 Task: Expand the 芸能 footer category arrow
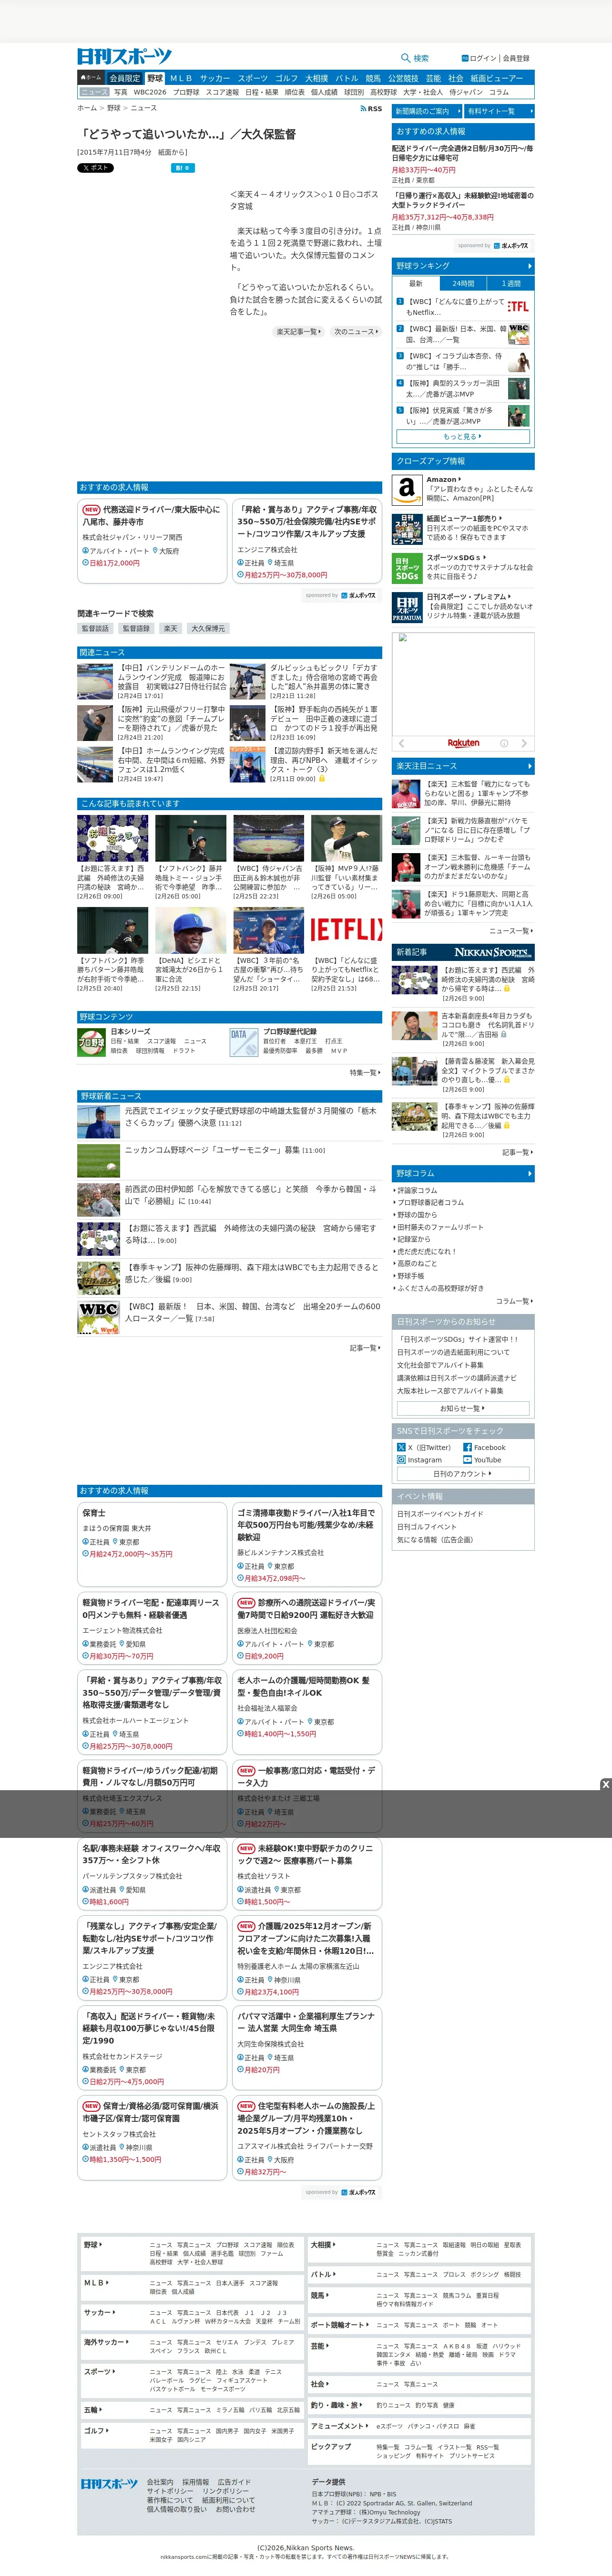(x=326, y=2346)
